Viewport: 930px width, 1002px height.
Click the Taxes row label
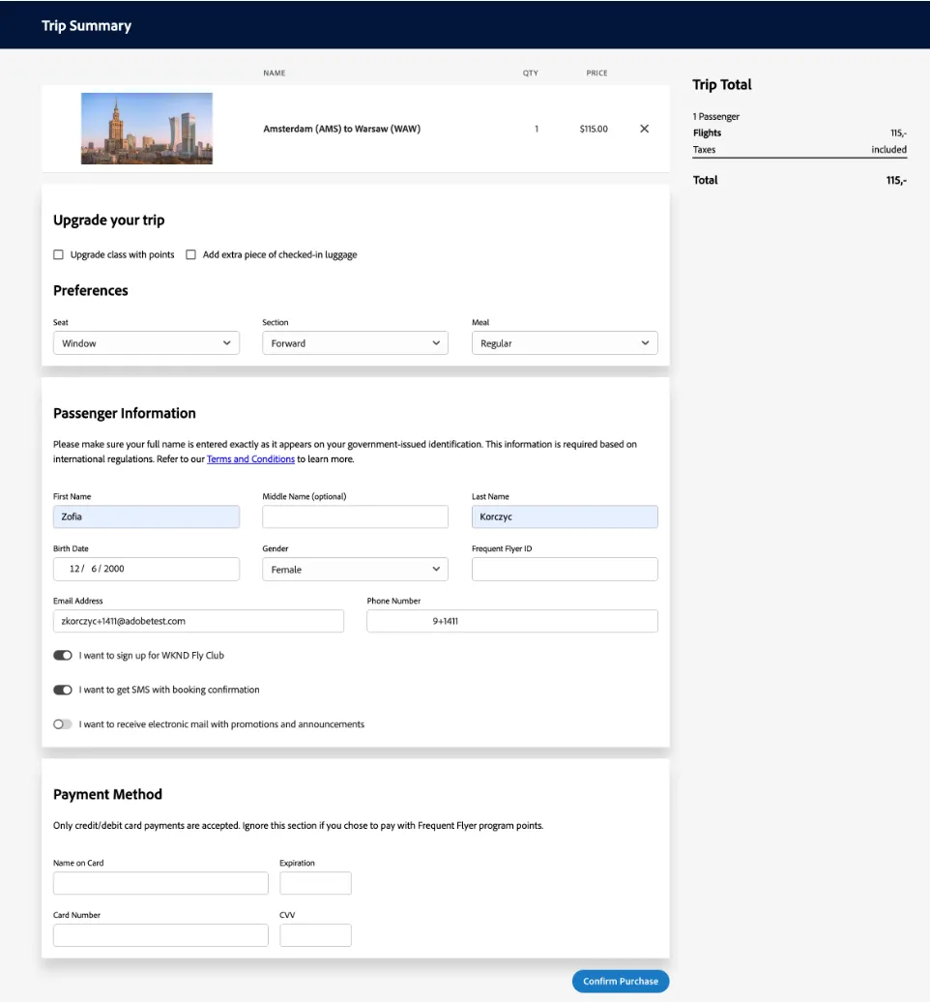coord(704,150)
